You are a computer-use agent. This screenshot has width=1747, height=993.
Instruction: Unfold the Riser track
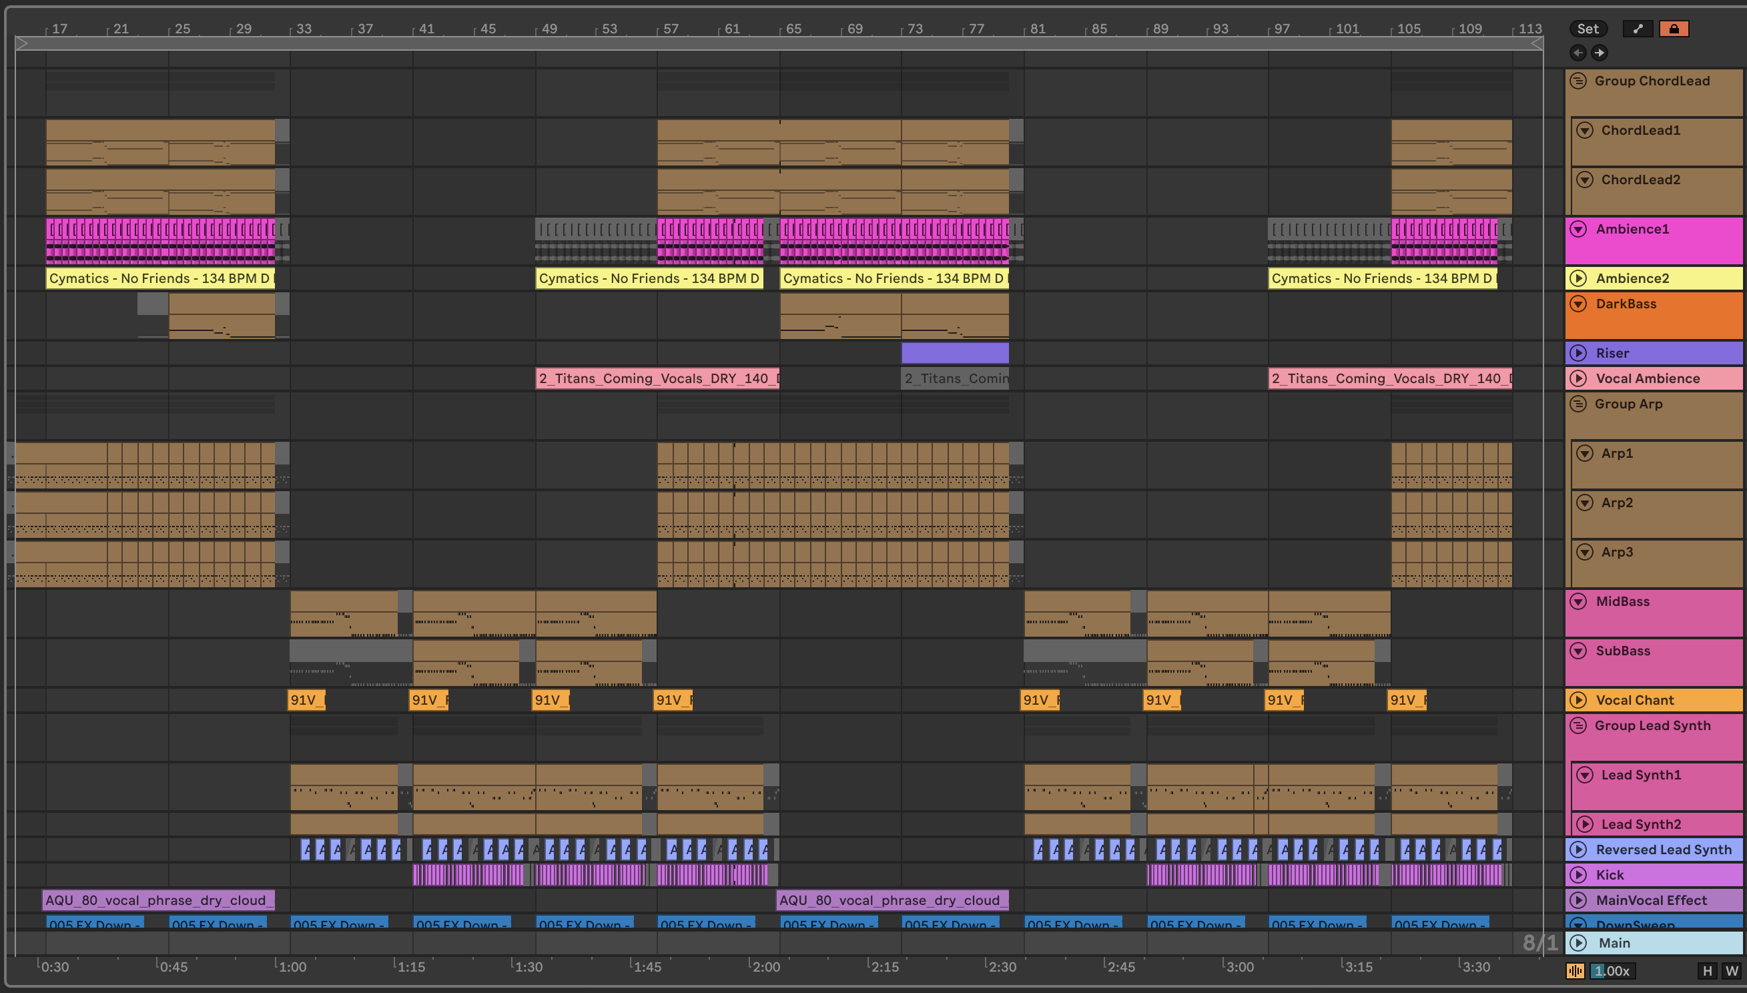pyautogui.click(x=1578, y=353)
